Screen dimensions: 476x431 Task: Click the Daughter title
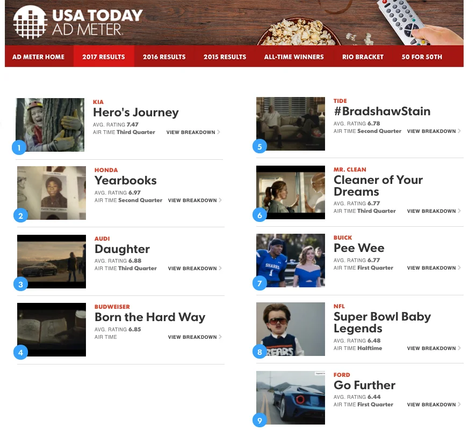point(122,249)
